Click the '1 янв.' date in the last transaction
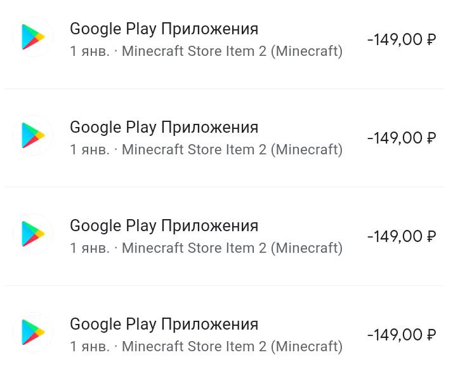This screenshot has width=453, height=376. [x=89, y=346]
